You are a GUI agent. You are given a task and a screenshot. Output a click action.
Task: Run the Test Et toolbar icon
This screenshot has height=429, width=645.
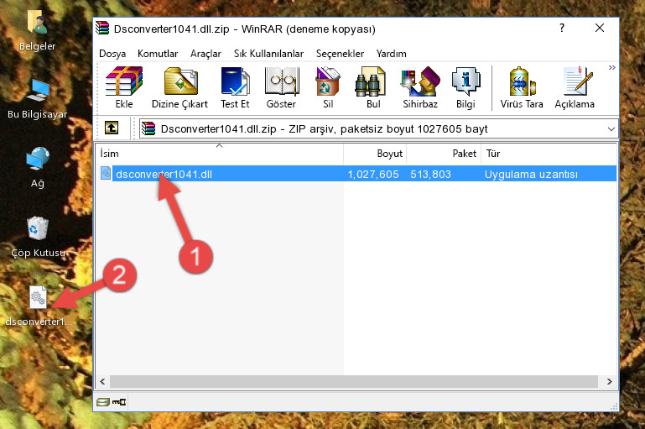pos(235,87)
